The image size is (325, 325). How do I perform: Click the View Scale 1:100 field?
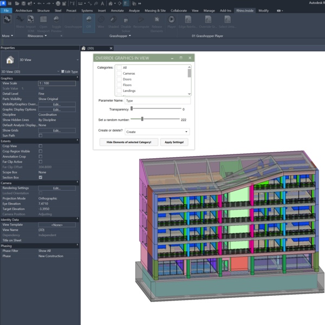pos(57,83)
